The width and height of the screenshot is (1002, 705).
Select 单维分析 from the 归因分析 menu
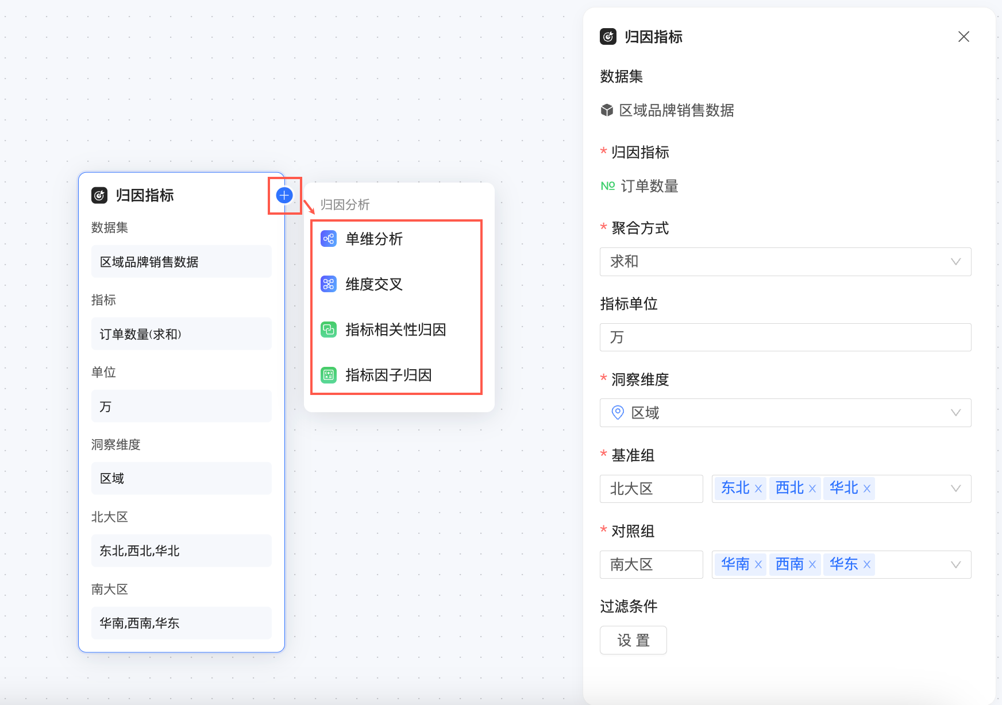pyautogui.click(x=396, y=239)
